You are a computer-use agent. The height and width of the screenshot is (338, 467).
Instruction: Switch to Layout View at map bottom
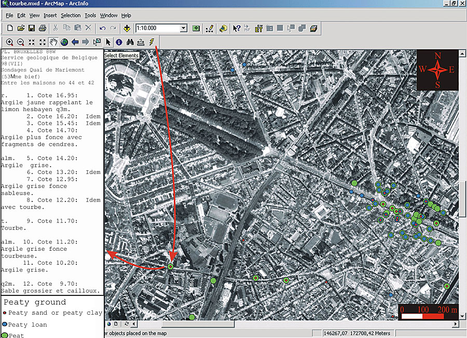(116, 325)
